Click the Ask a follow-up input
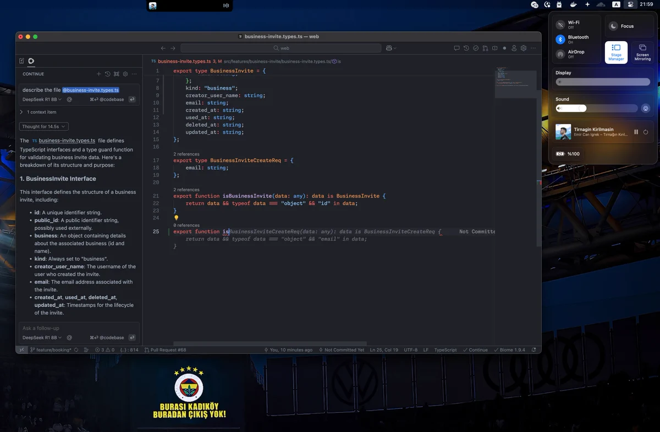This screenshot has width=660, height=432. click(x=79, y=328)
